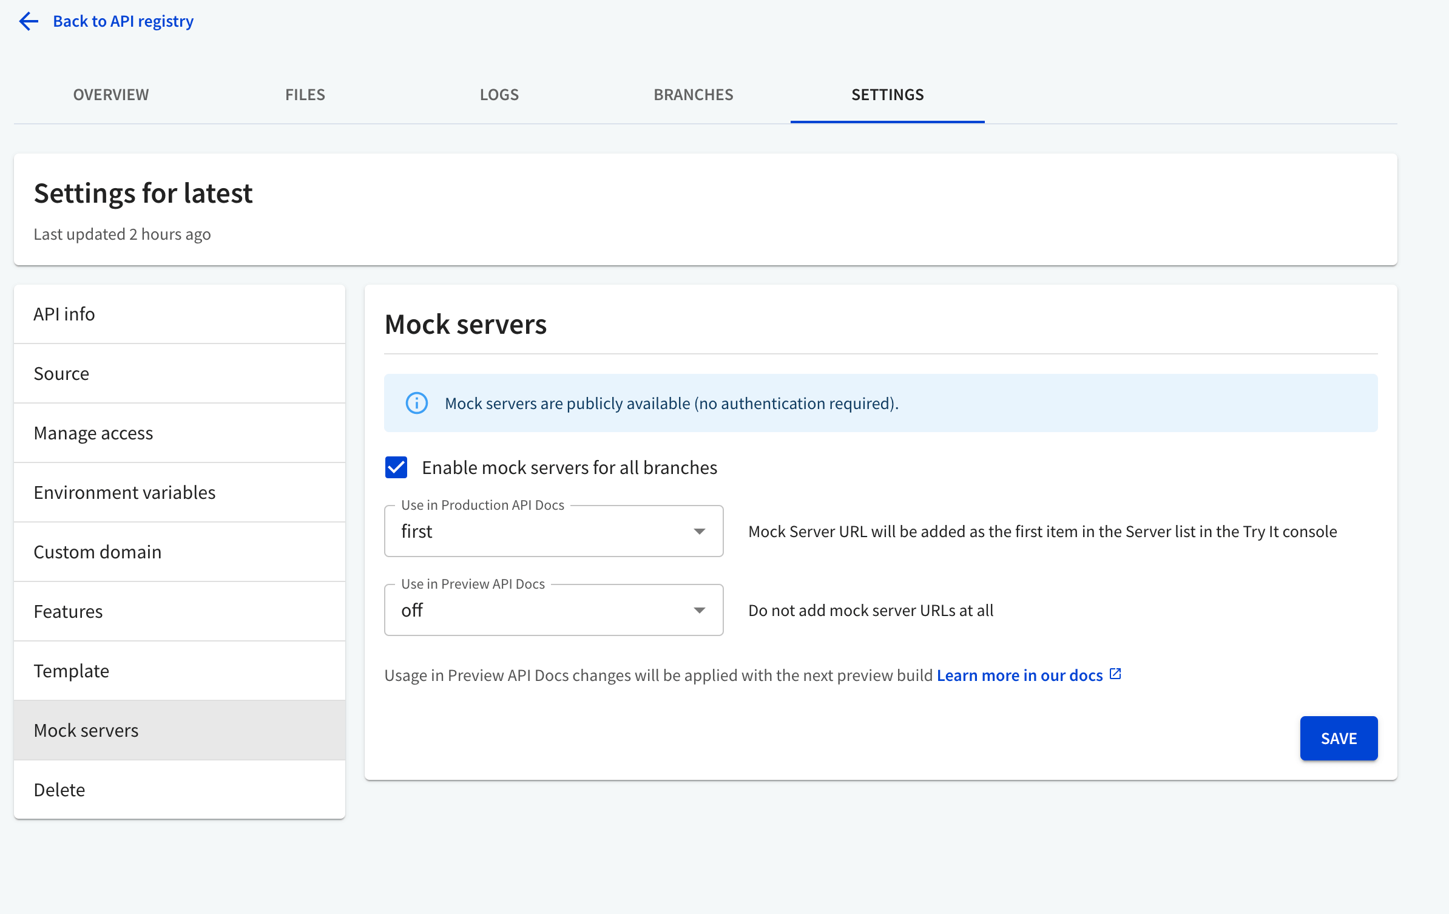Click the Do not add mock server URLs text
This screenshot has width=1449, height=914.
(x=871, y=611)
